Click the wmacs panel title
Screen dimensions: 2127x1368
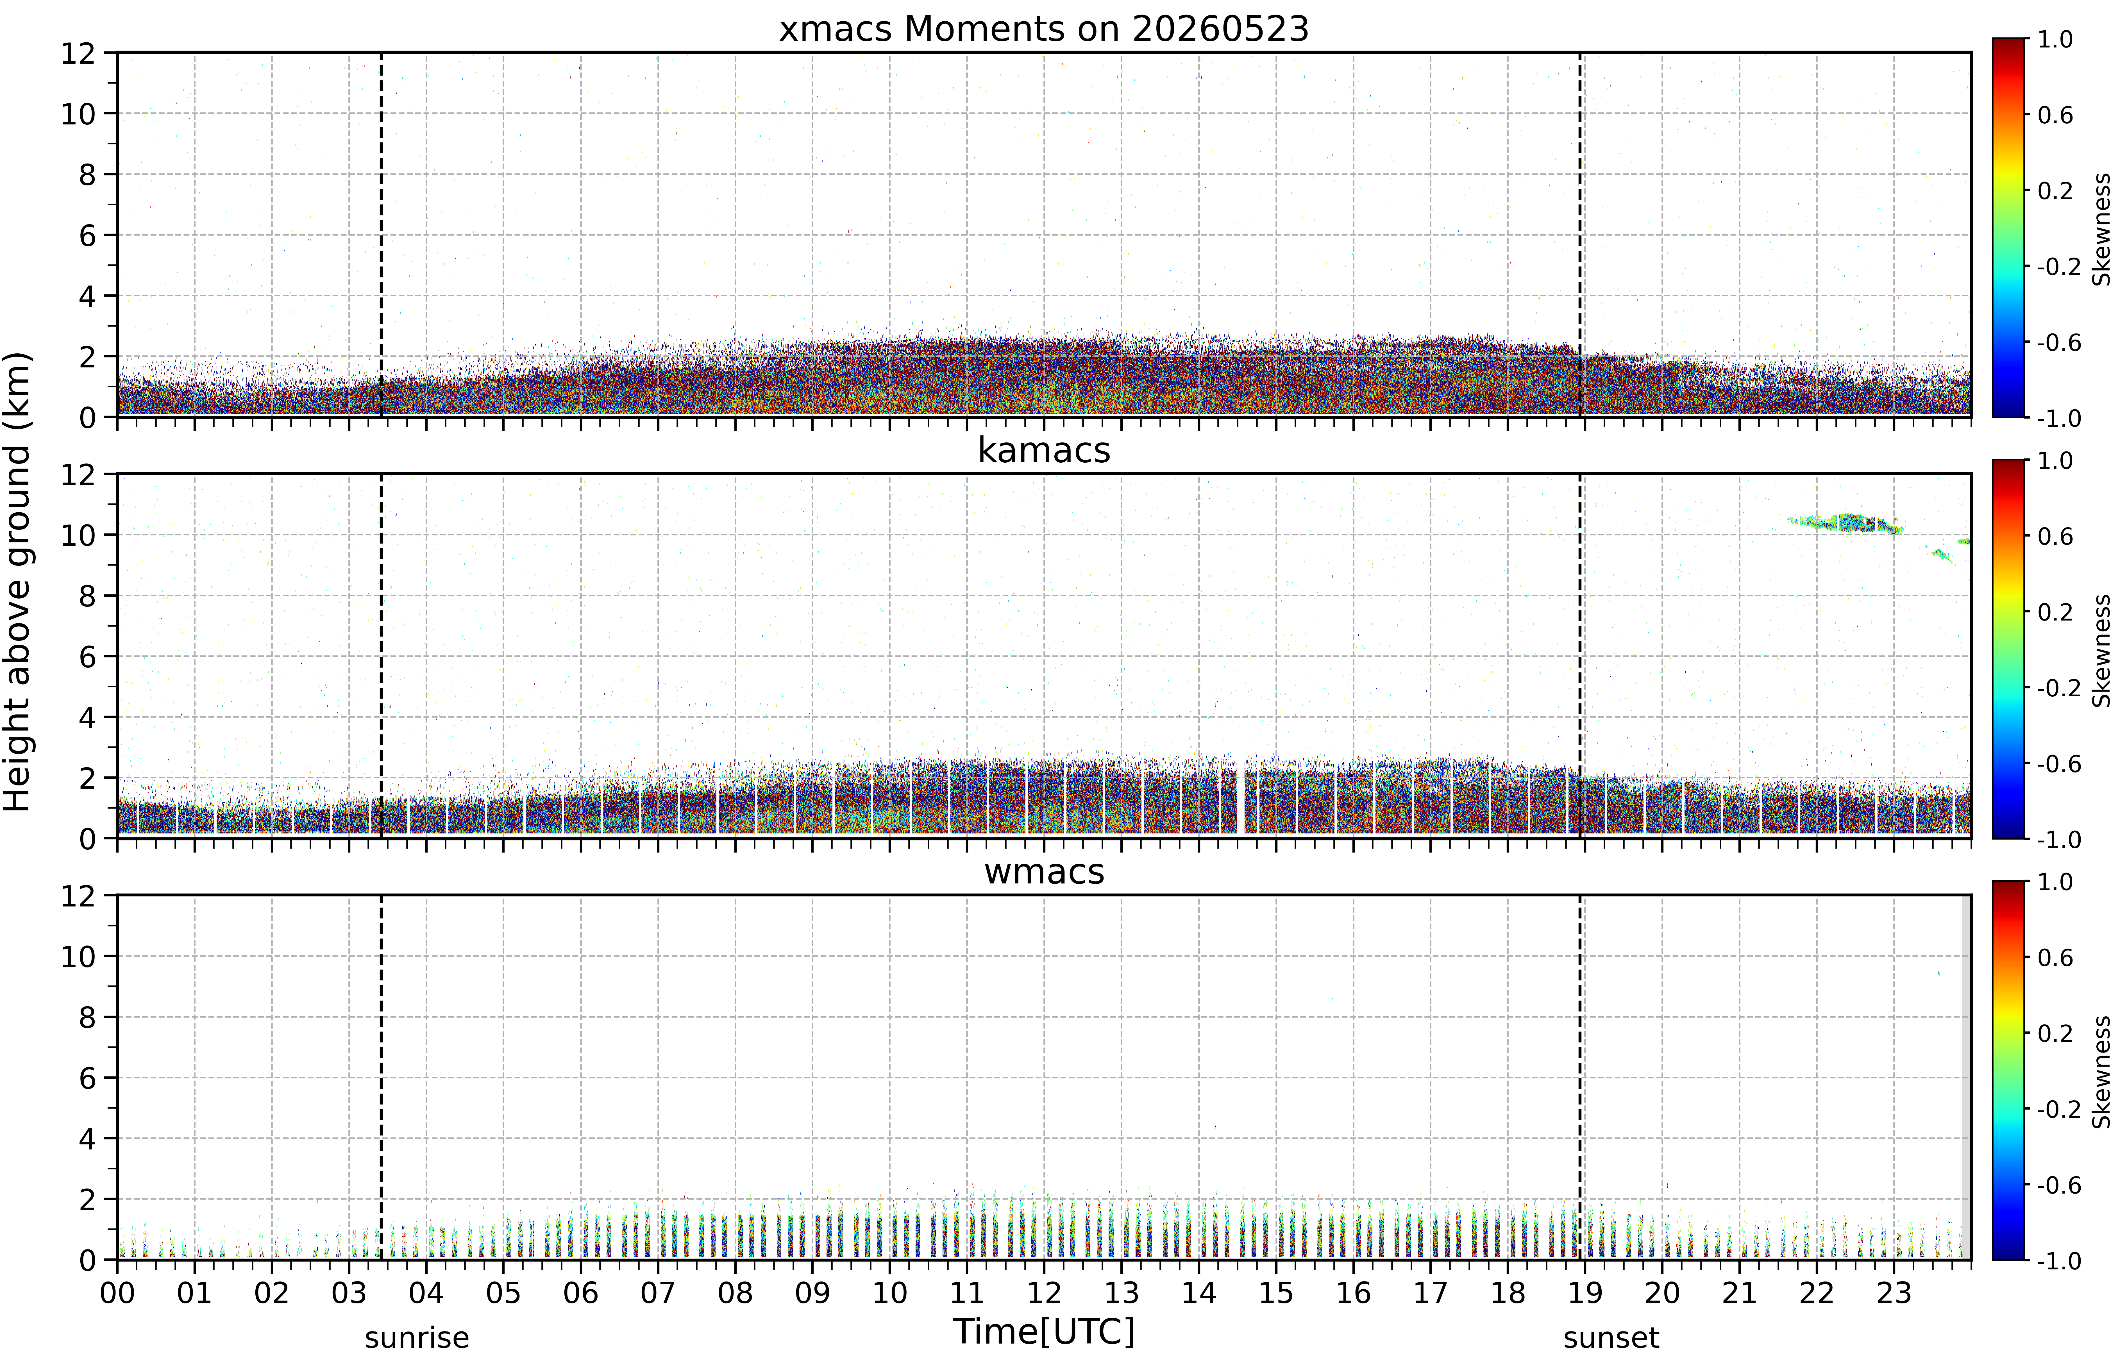pos(1044,871)
